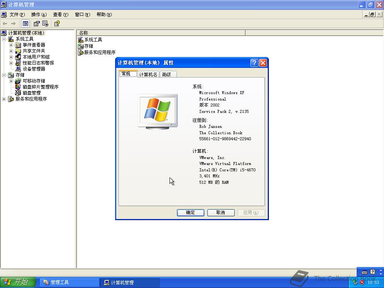The width and height of the screenshot is (384, 288).
Task: Select the 设备管理器 tree icon
Action: (18, 69)
